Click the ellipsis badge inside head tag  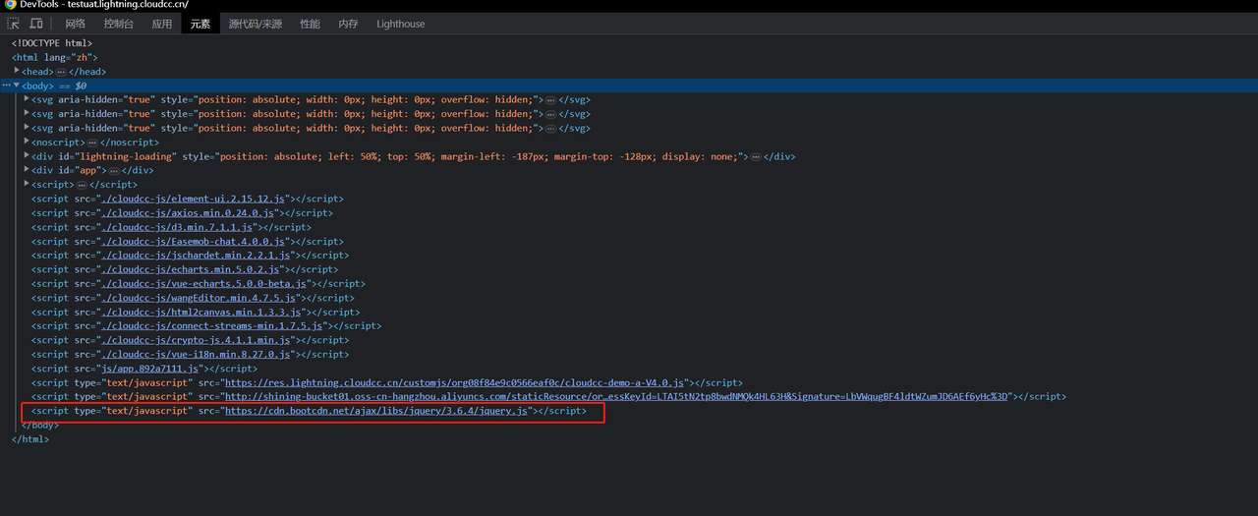coord(61,72)
